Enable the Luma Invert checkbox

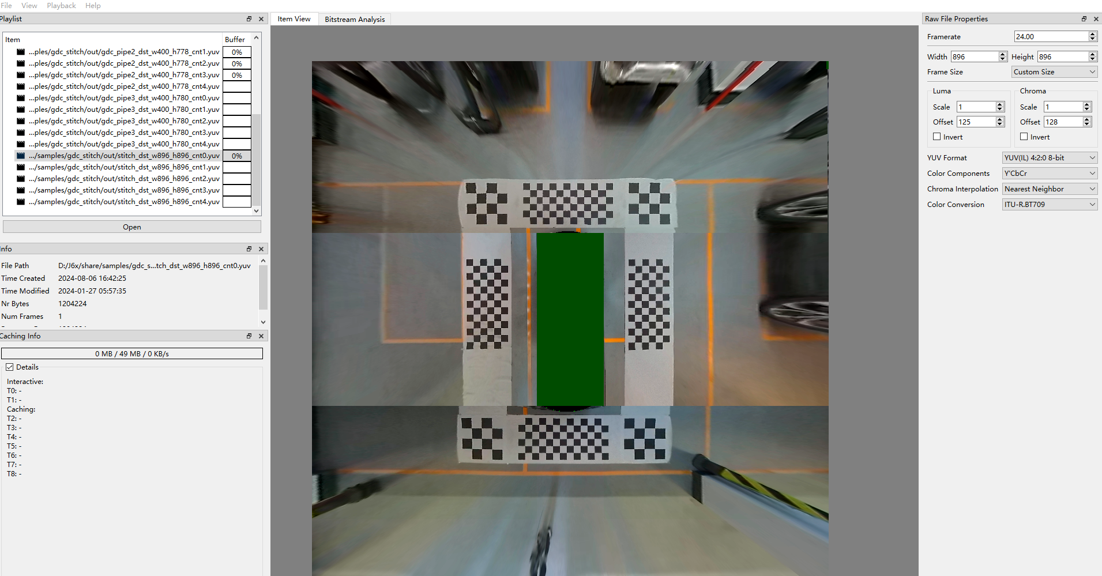click(937, 137)
